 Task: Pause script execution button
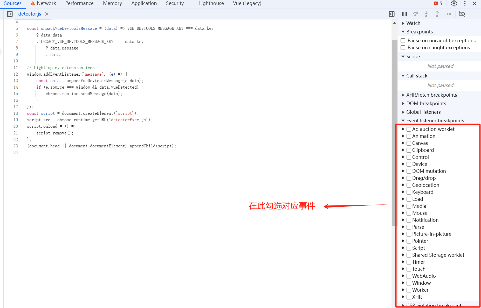[x=404, y=14]
